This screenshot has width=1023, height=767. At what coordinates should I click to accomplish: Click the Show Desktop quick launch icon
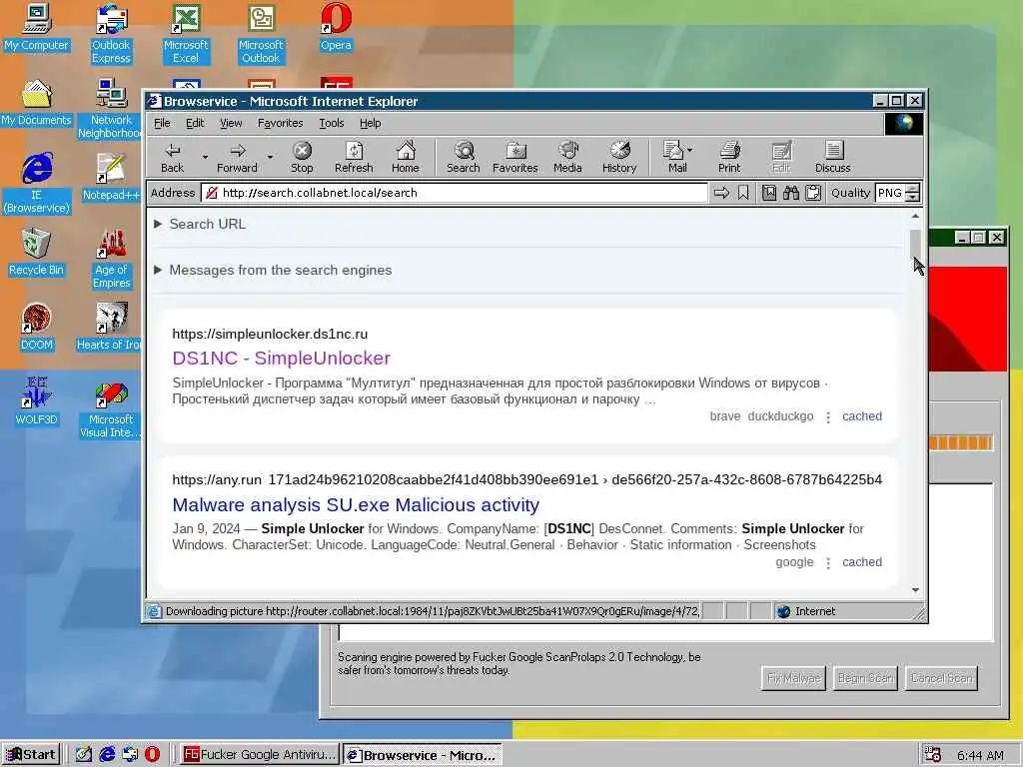pos(84,755)
